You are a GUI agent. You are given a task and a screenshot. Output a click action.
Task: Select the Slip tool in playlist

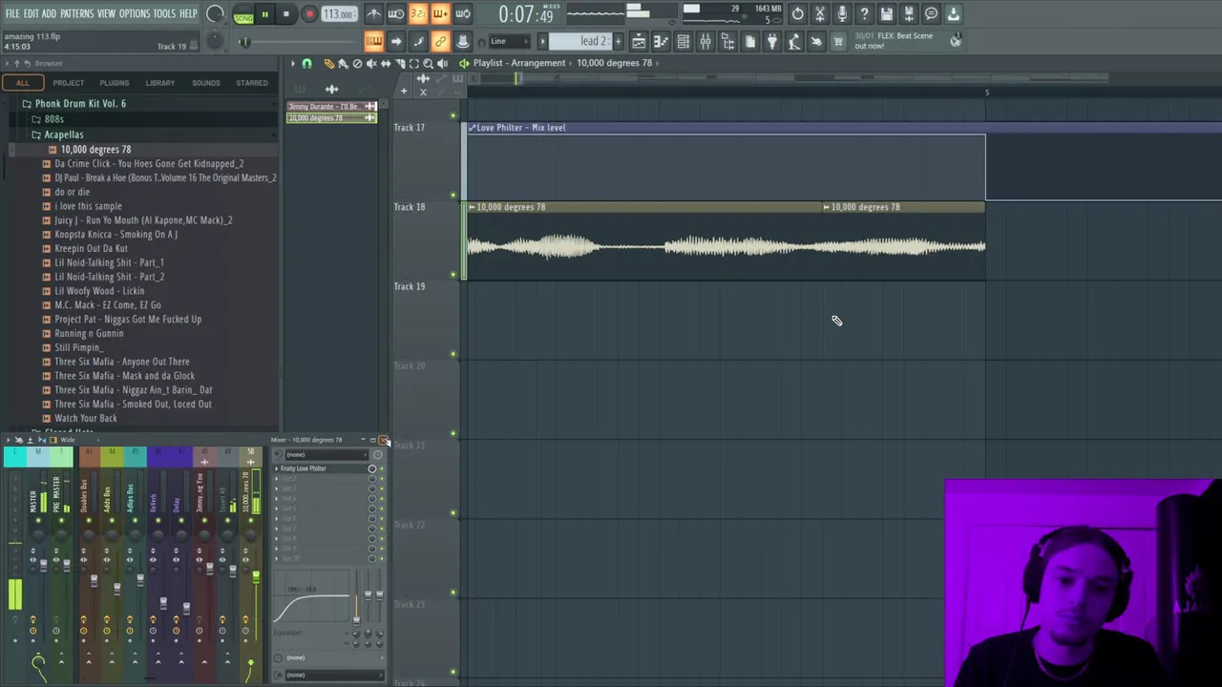pos(386,64)
